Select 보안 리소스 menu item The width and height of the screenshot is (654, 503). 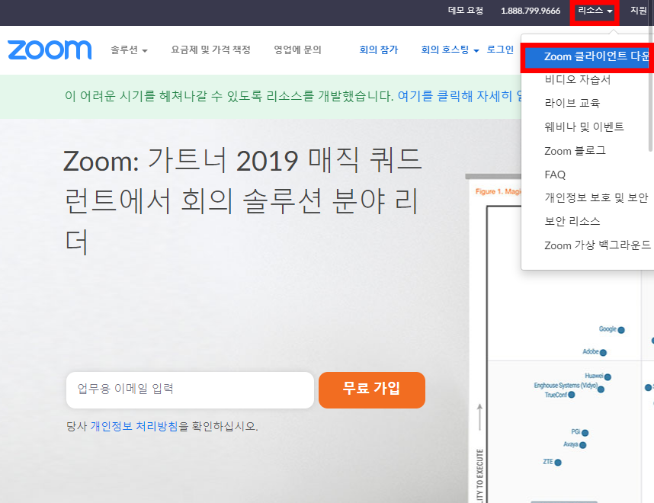[x=572, y=222]
